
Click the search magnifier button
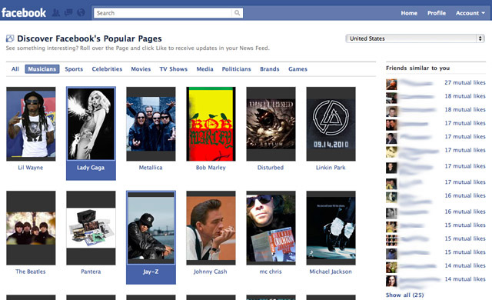pos(238,13)
